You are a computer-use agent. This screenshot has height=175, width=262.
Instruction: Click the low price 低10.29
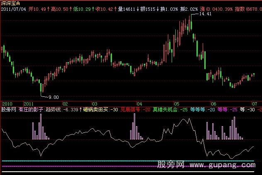[82, 9]
